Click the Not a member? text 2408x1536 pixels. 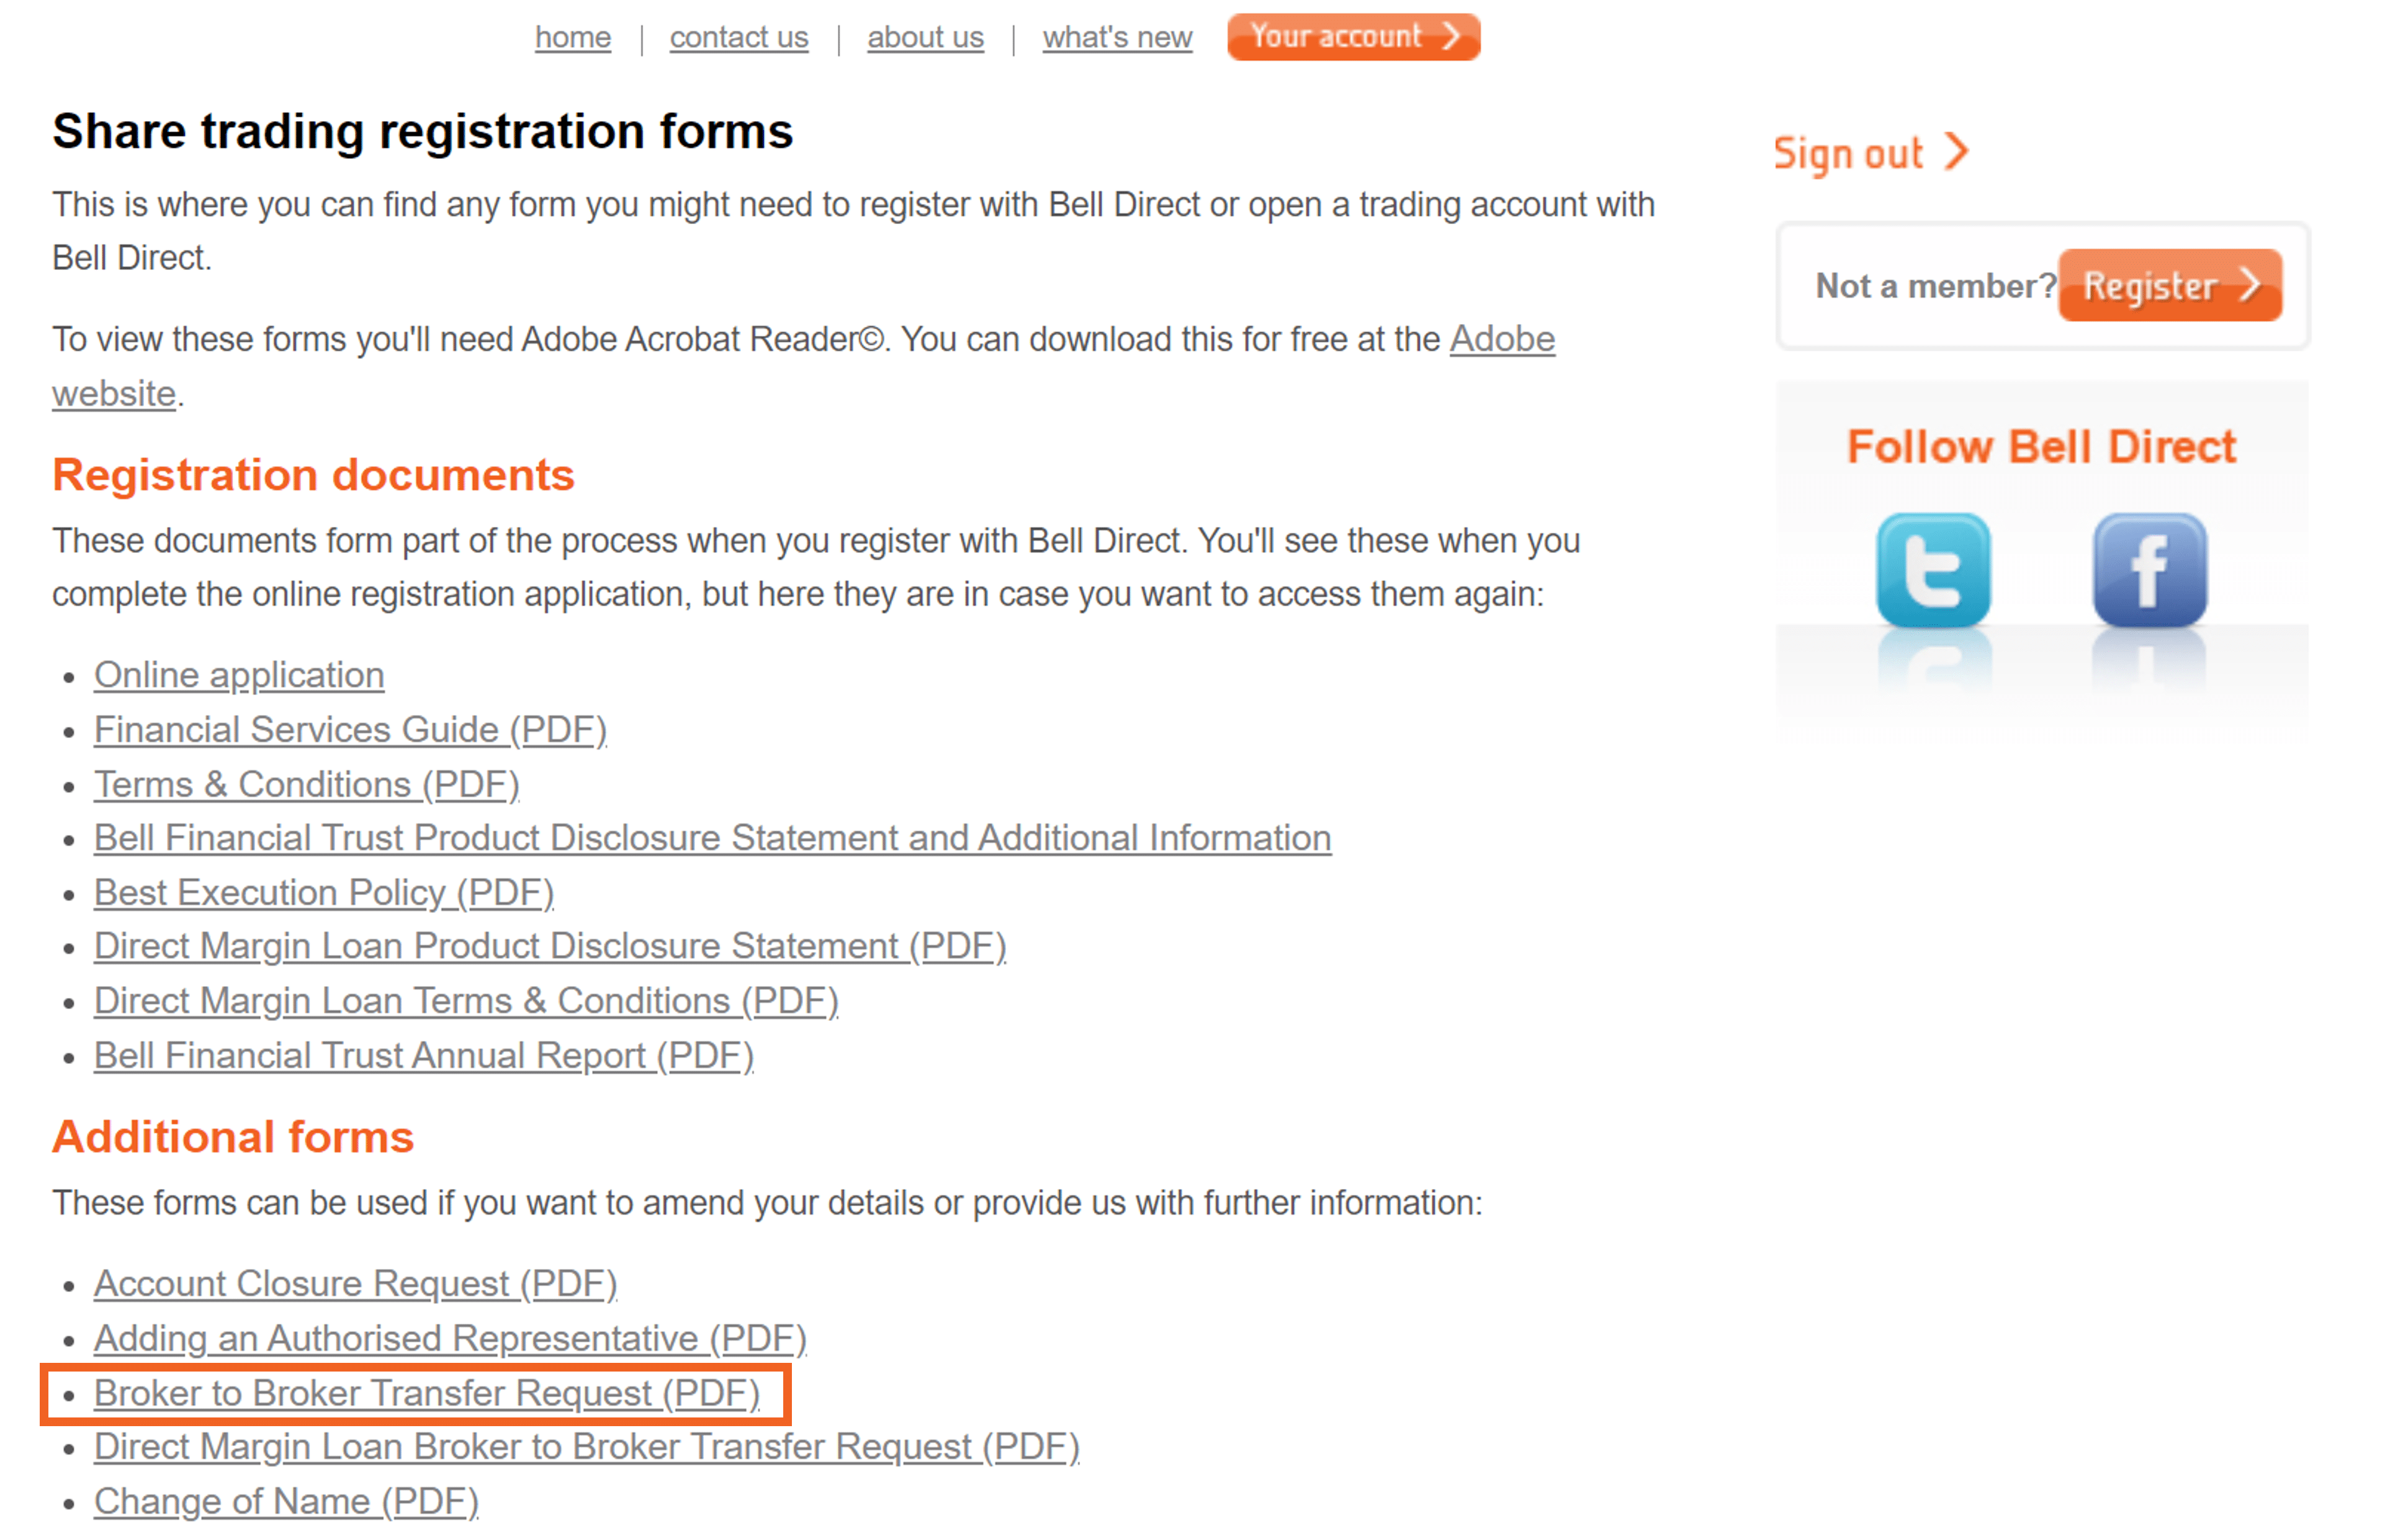point(1936,286)
